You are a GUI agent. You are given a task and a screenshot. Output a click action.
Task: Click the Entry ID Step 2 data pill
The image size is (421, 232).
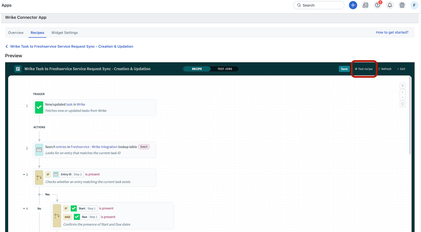coord(68,174)
